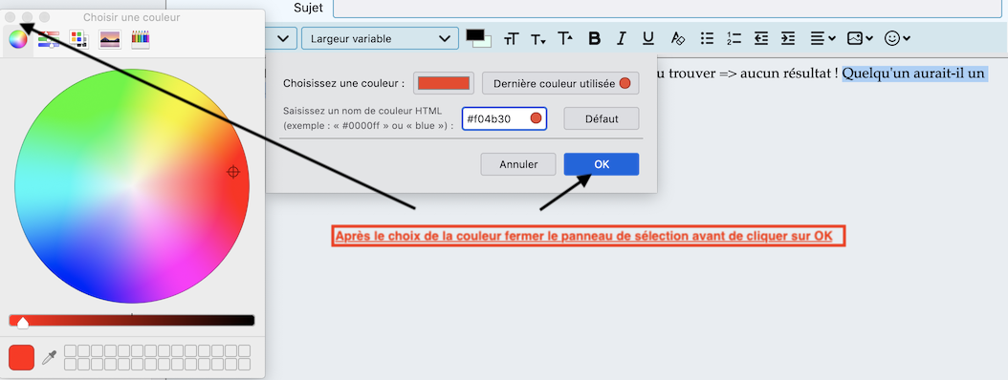Click the font size TT icon
Screen dimensions: 1008x380
pos(511,39)
